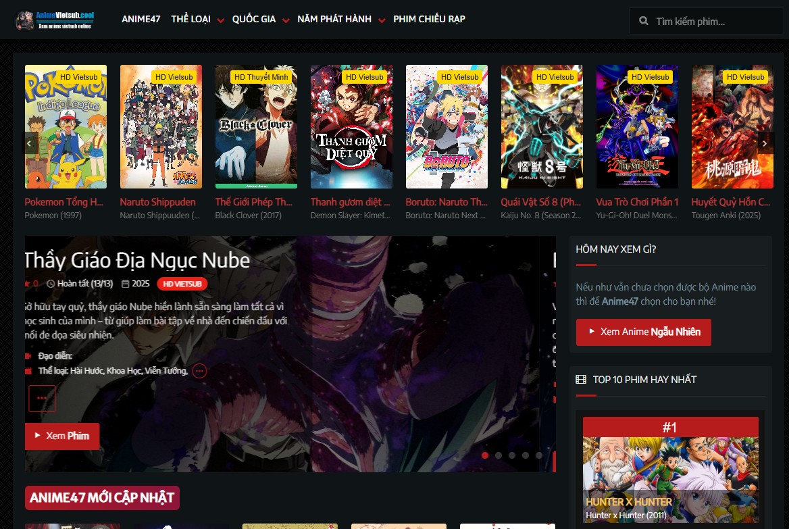Image resolution: width=789 pixels, height=529 pixels.
Task: Click the HD Thuyết Minh badge on Black Clover
Action: [x=261, y=77]
